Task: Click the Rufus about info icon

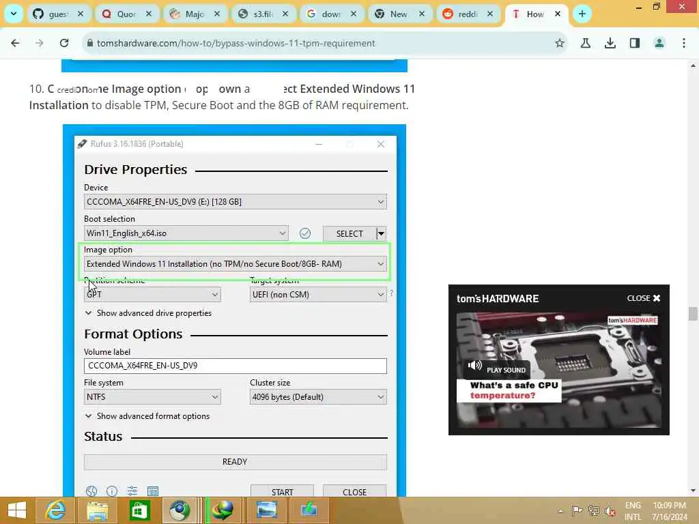Action: pos(112,491)
